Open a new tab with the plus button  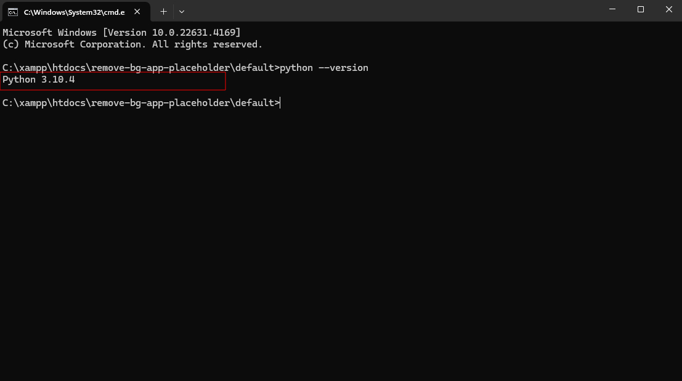[x=163, y=11]
